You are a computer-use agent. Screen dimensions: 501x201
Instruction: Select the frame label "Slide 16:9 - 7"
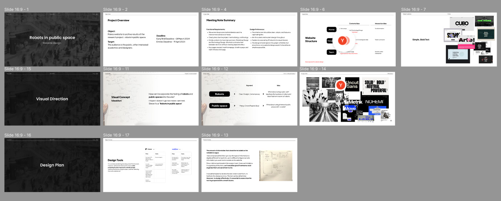click(414, 9)
